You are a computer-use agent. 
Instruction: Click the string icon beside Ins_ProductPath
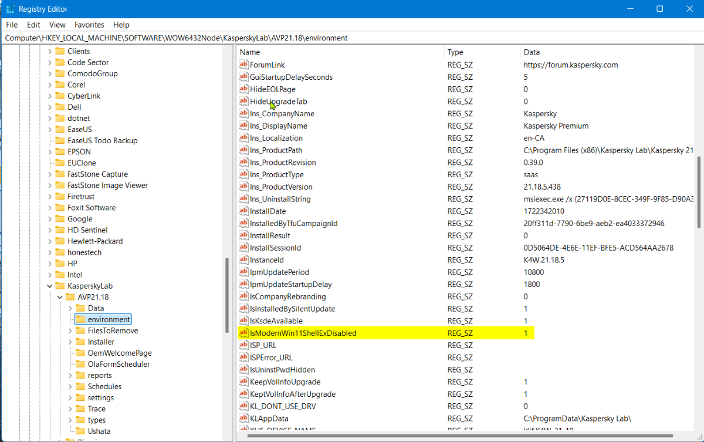point(244,150)
